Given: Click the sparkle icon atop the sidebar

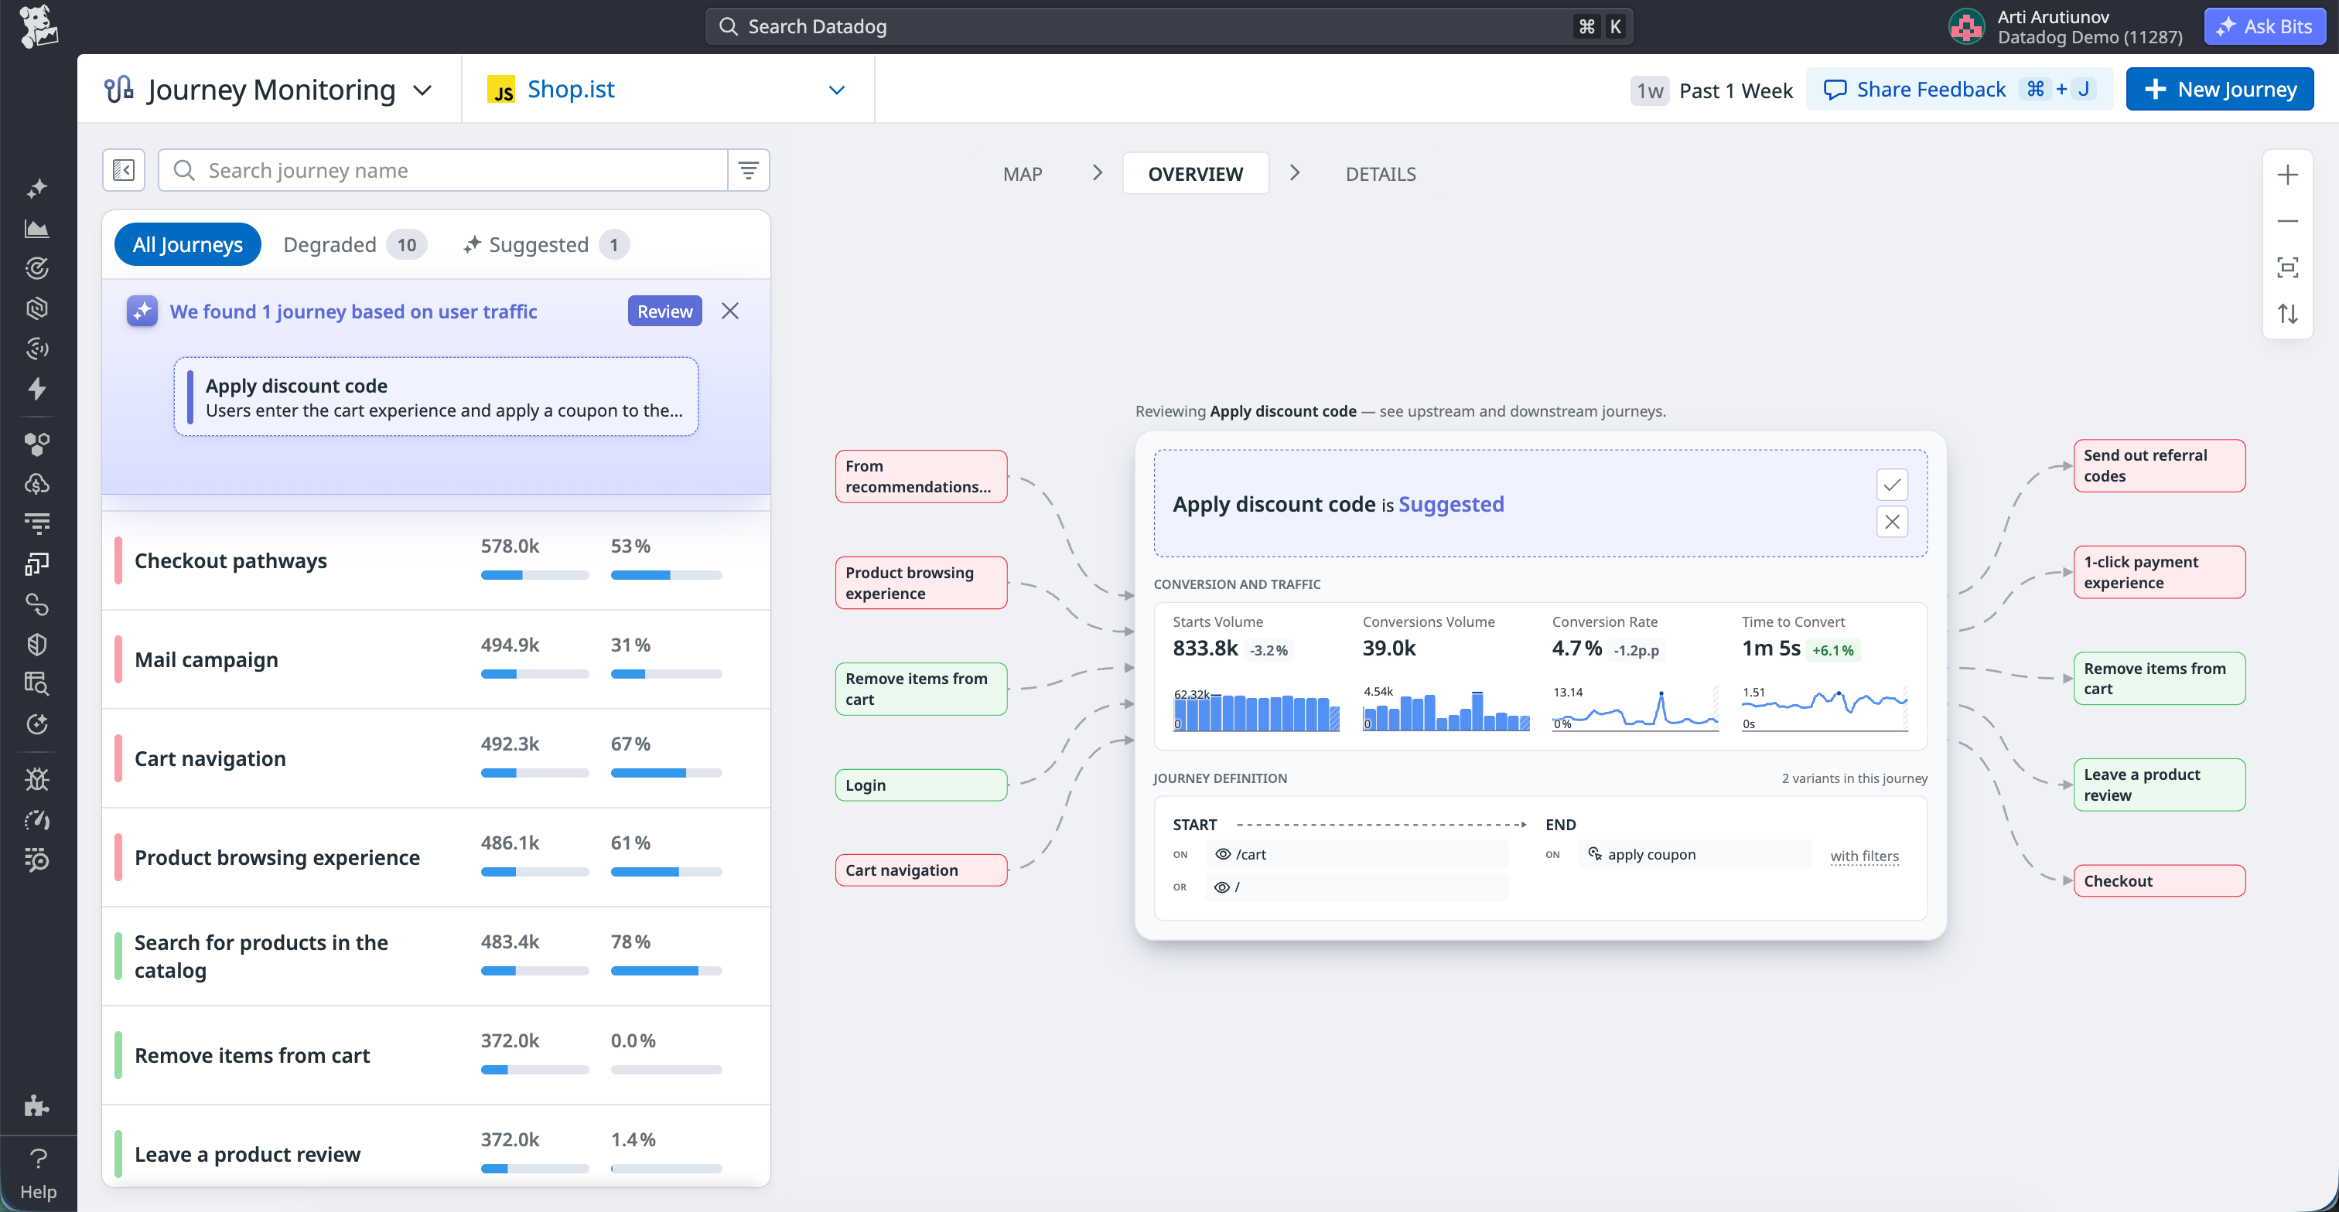Looking at the screenshot, I should click(x=37, y=189).
